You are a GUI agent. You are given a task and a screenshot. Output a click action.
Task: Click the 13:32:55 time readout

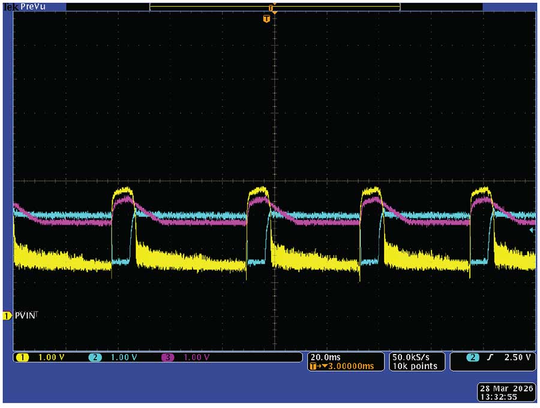(x=499, y=397)
